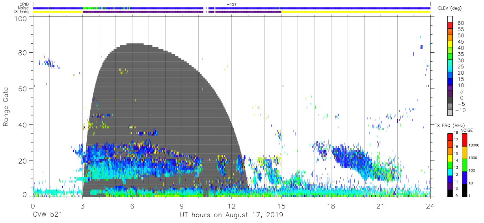Screen dimensions: 484x223
Task: Click the '35' label on the ELEV color bar
Action: tap(461, 54)
